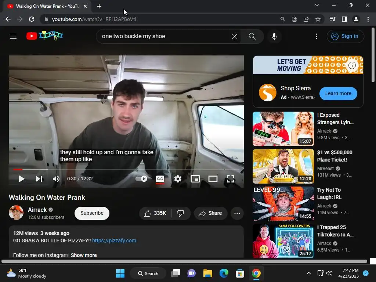Skip to next video
Viewport: 376px width, 282px height.
[39, 179]
